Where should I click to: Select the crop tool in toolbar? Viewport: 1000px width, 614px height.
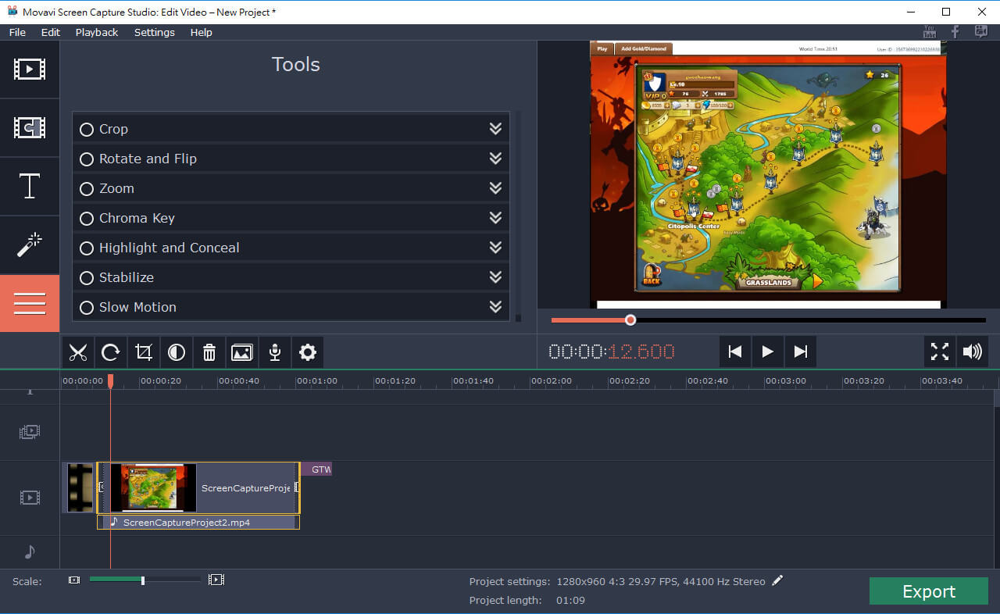point(143,352)
